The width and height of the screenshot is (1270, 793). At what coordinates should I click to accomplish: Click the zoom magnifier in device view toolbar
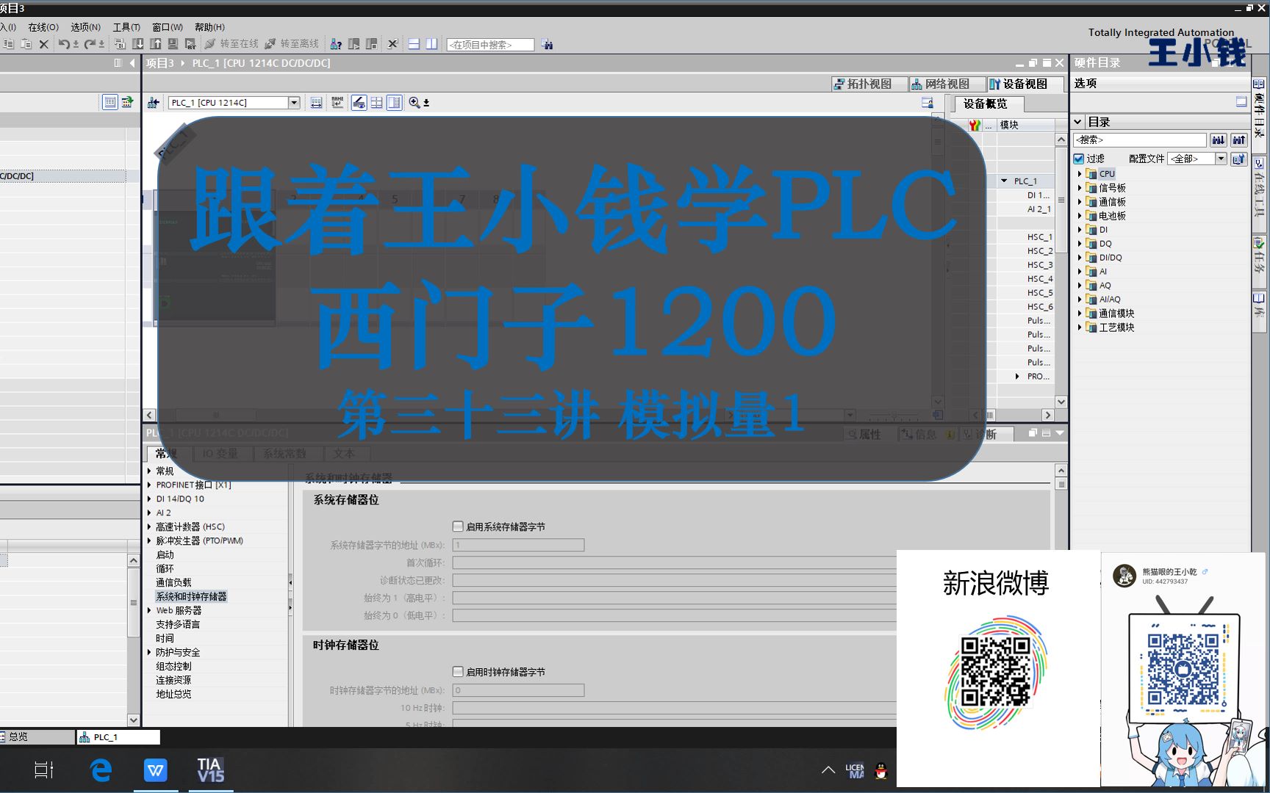pyautogui.click(x=415, y=103)
